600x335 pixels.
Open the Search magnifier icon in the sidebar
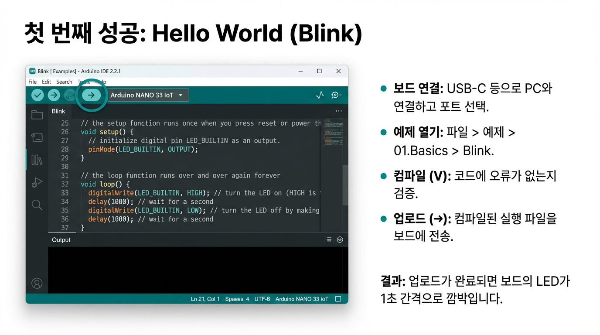pos(37,205)
